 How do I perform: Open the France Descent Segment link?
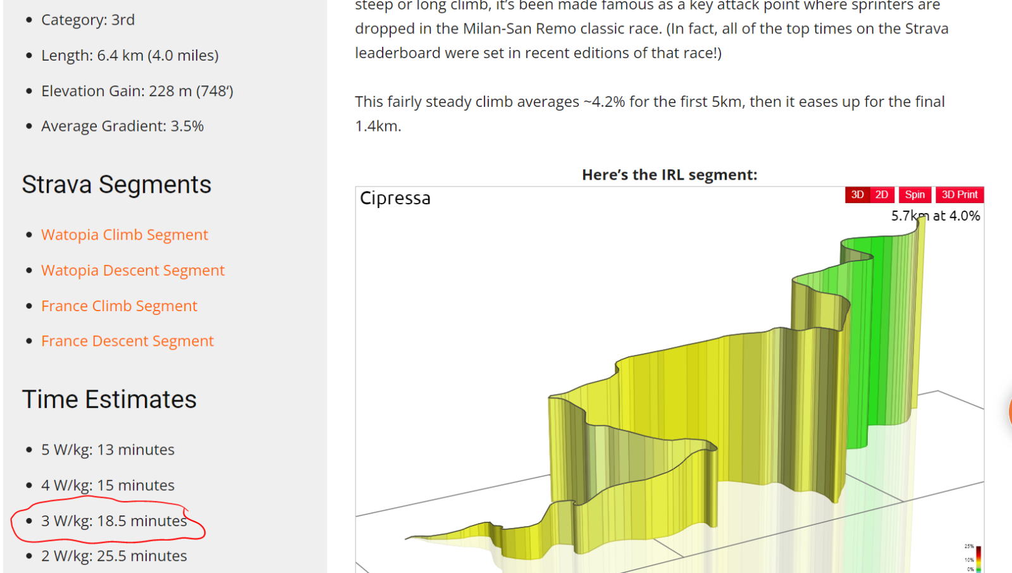coord(127,341)
